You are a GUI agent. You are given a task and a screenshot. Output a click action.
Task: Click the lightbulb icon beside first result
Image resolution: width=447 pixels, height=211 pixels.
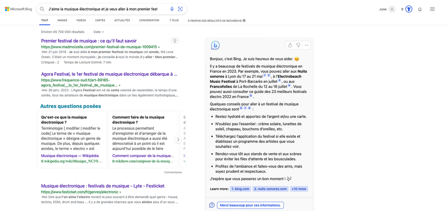point(175,41)
